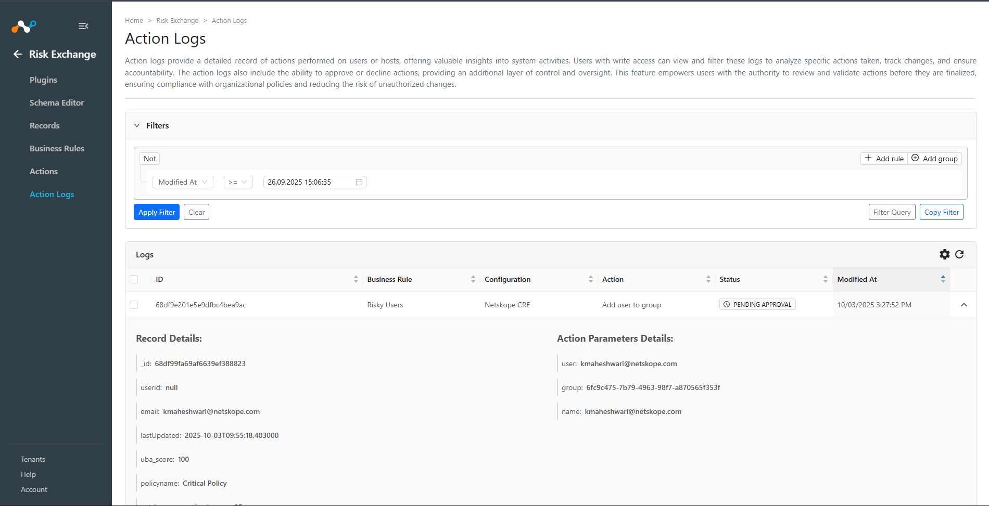This screenshot has width=989, height=506.
Task: Sort by Business Rule column arrows
Action: 473,279
